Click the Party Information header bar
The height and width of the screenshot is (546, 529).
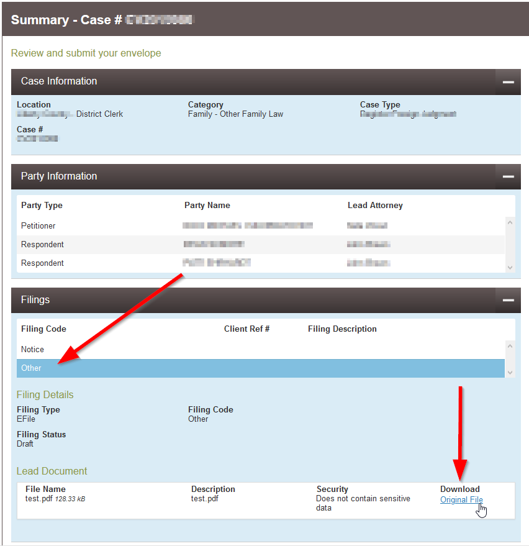tap(248, 176)
